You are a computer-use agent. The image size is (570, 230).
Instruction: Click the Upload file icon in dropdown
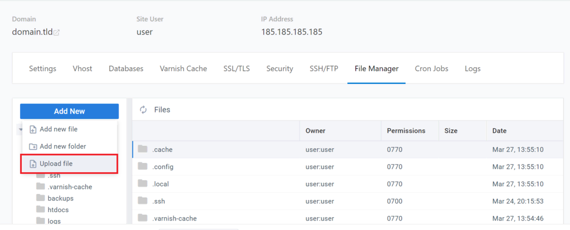[x=33, y=164]
